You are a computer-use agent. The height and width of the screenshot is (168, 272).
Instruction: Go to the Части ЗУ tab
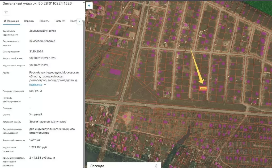60,21
